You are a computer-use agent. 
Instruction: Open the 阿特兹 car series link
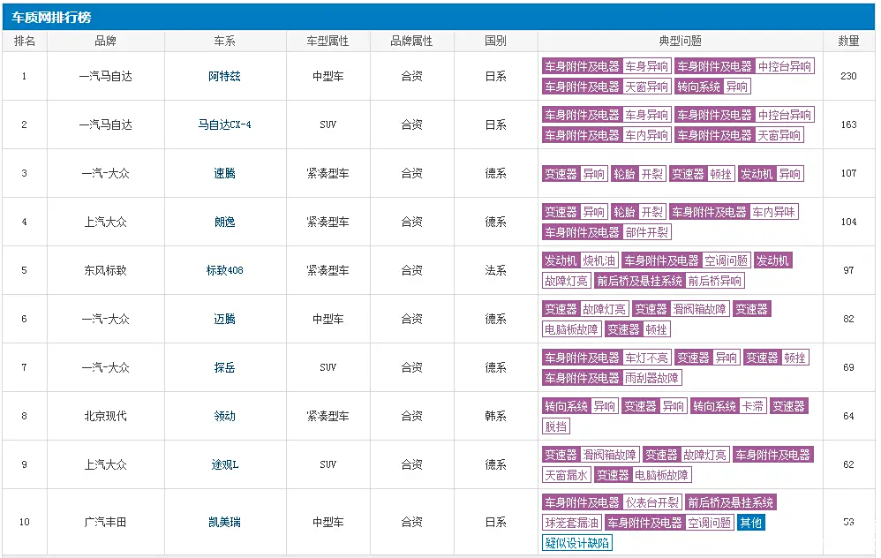click(x=224, y=77)
